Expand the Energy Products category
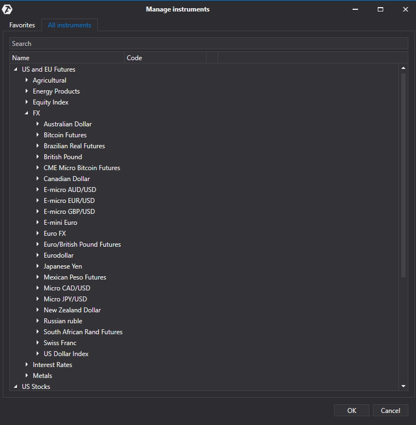 pyautogui.click(x=27, y=91)
